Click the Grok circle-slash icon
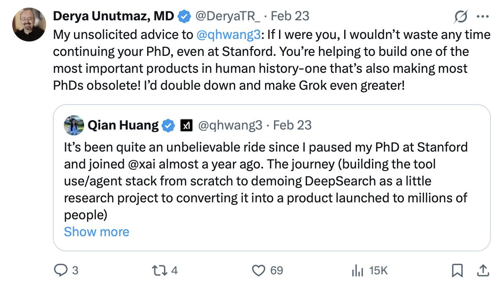Viewport: 504px width, 287px height. tap(460, 17)
